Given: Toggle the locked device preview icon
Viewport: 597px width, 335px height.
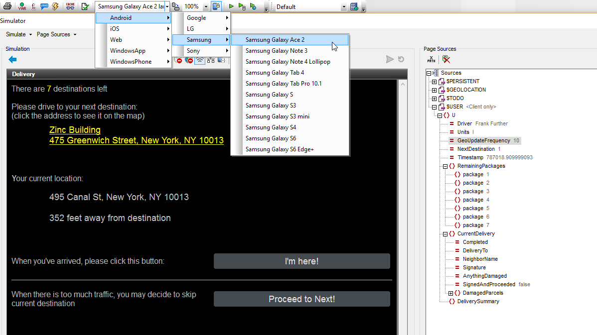Looking at the screenshot, I should pyautogui.click(x=216, y=6).
